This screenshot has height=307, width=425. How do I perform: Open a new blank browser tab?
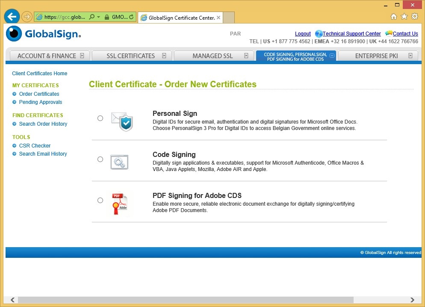[x=229, y=18]
